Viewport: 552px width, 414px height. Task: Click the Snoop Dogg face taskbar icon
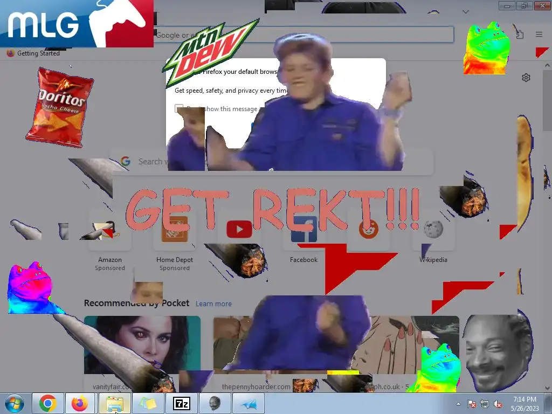click(215, 403)
